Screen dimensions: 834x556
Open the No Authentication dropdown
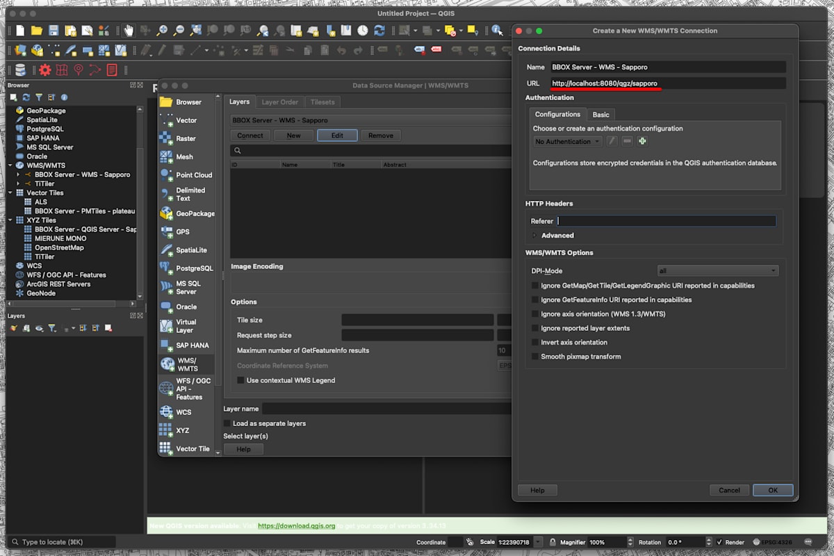568,141
